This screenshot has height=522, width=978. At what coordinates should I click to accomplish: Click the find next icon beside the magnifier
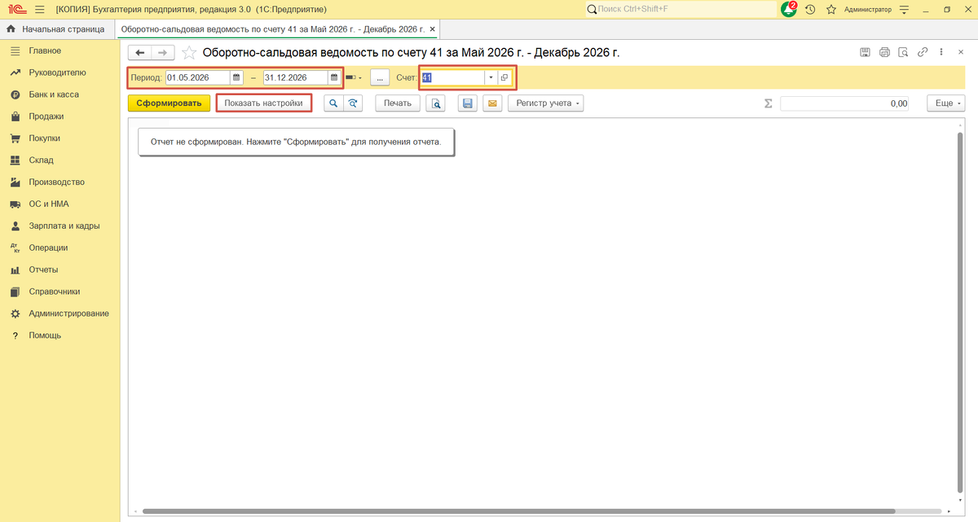(x=352, y=103)
